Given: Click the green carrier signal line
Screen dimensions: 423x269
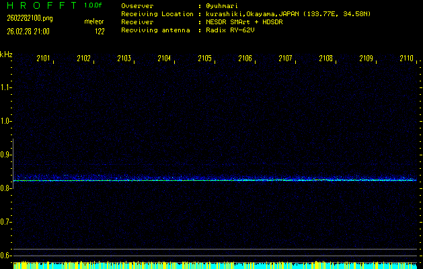Looking at the screenshot, I should [x=215, y=180].
